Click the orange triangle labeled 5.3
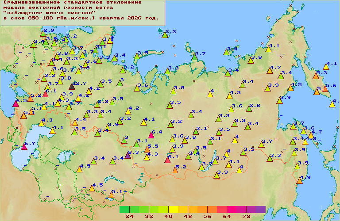Image resolution: width=340 pixels, height=221 pixels. pos(316,76)
